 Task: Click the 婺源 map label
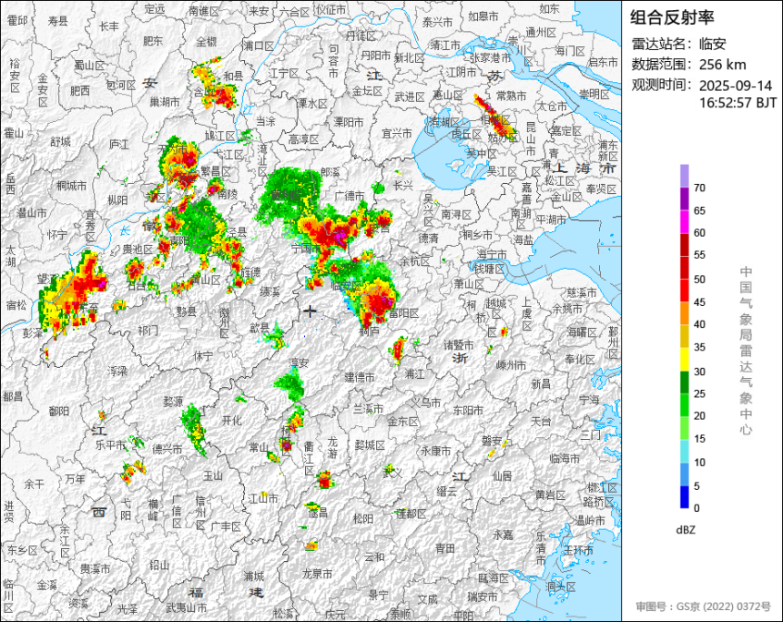click(173, 402)
